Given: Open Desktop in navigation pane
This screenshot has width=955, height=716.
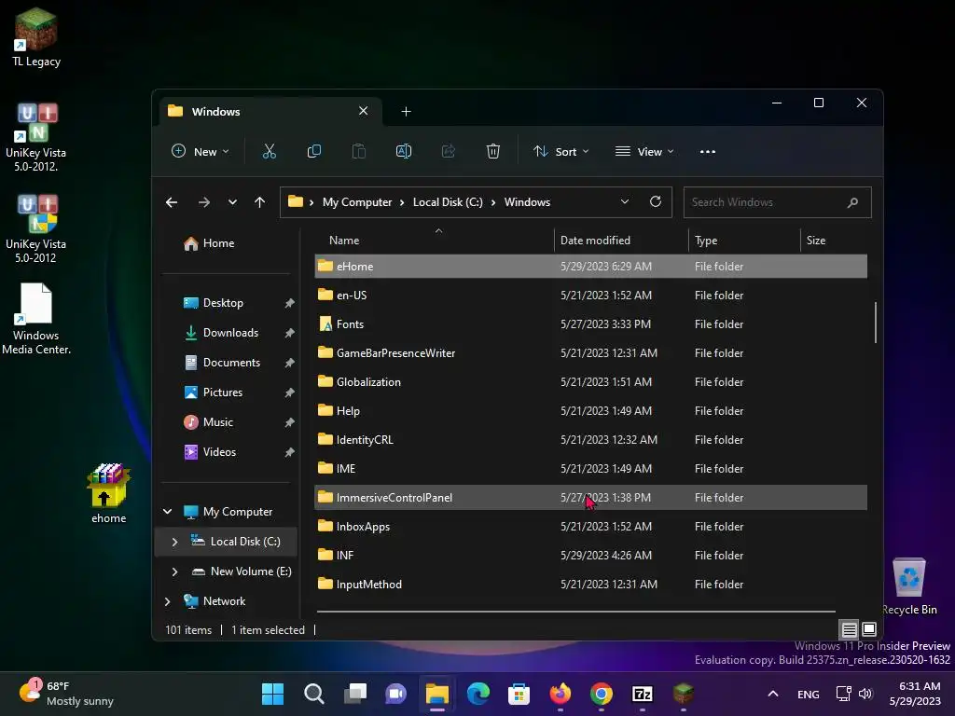Looking at the screenshot, I should click(214, 303).
